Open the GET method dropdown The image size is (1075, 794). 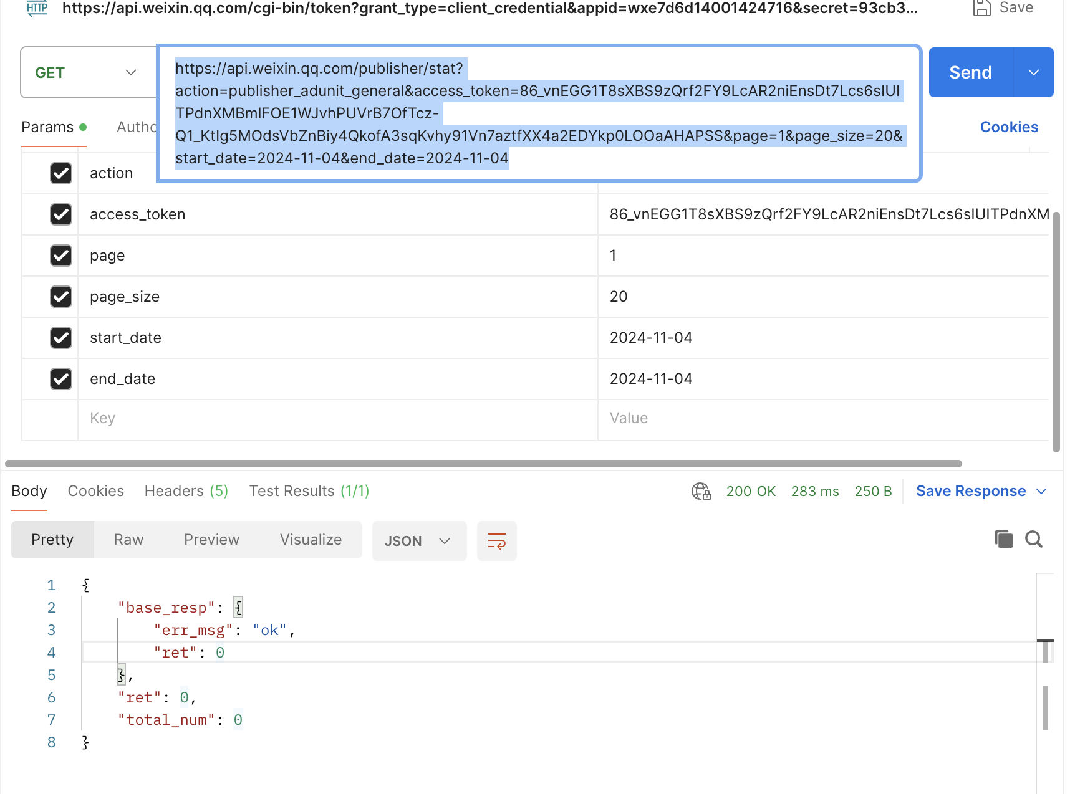[x=89, y=72]
